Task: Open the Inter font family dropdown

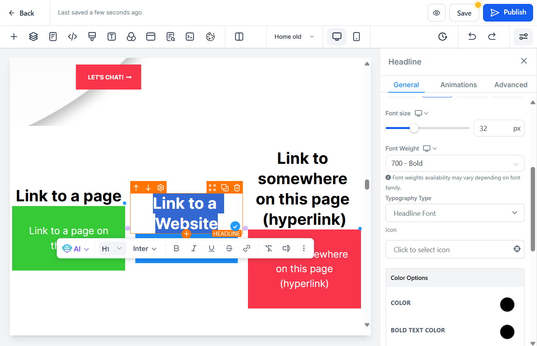Action: 145,249
